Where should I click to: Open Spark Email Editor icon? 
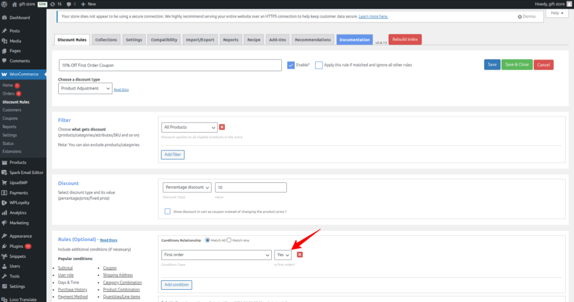tap(4, 172)
